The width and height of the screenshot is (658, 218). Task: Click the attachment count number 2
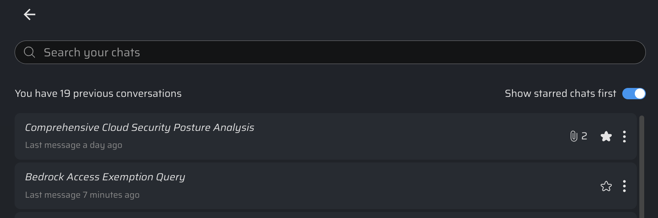(x=584, y=136)
